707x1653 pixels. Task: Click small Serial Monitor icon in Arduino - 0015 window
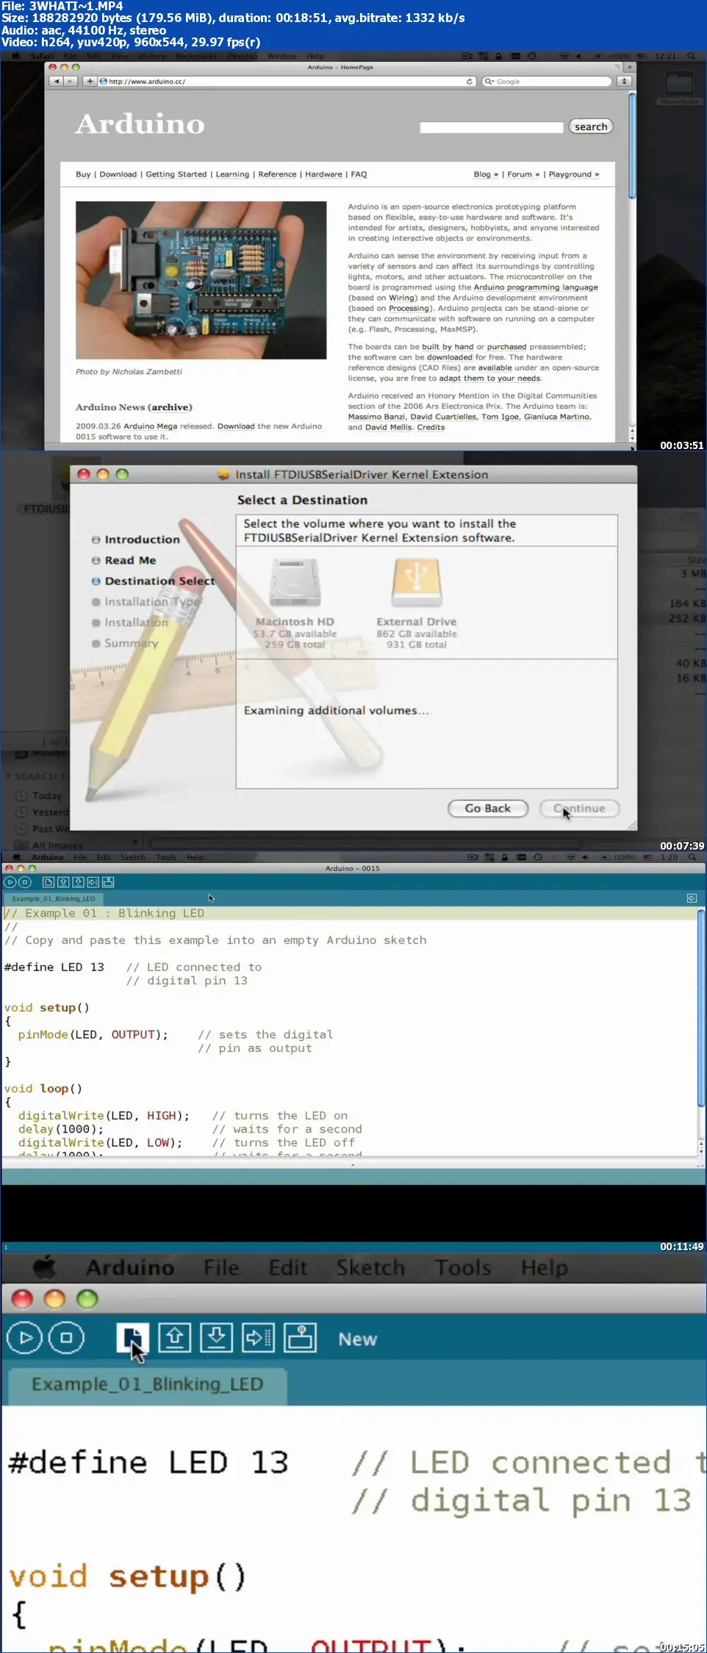[x=108, y=882]
